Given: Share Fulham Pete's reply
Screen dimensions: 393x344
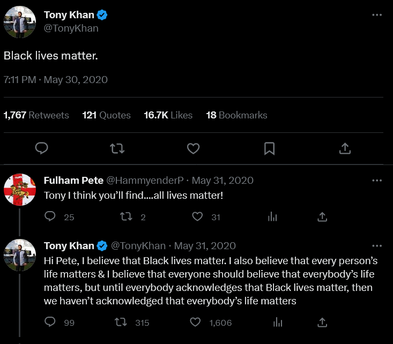Looking at the screenshot, I should [x=322, y=216].
